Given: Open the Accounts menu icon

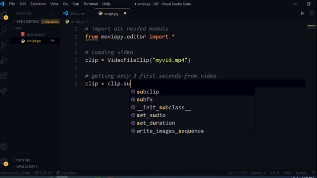Looking at the screenshot, I should click(4, 146).
